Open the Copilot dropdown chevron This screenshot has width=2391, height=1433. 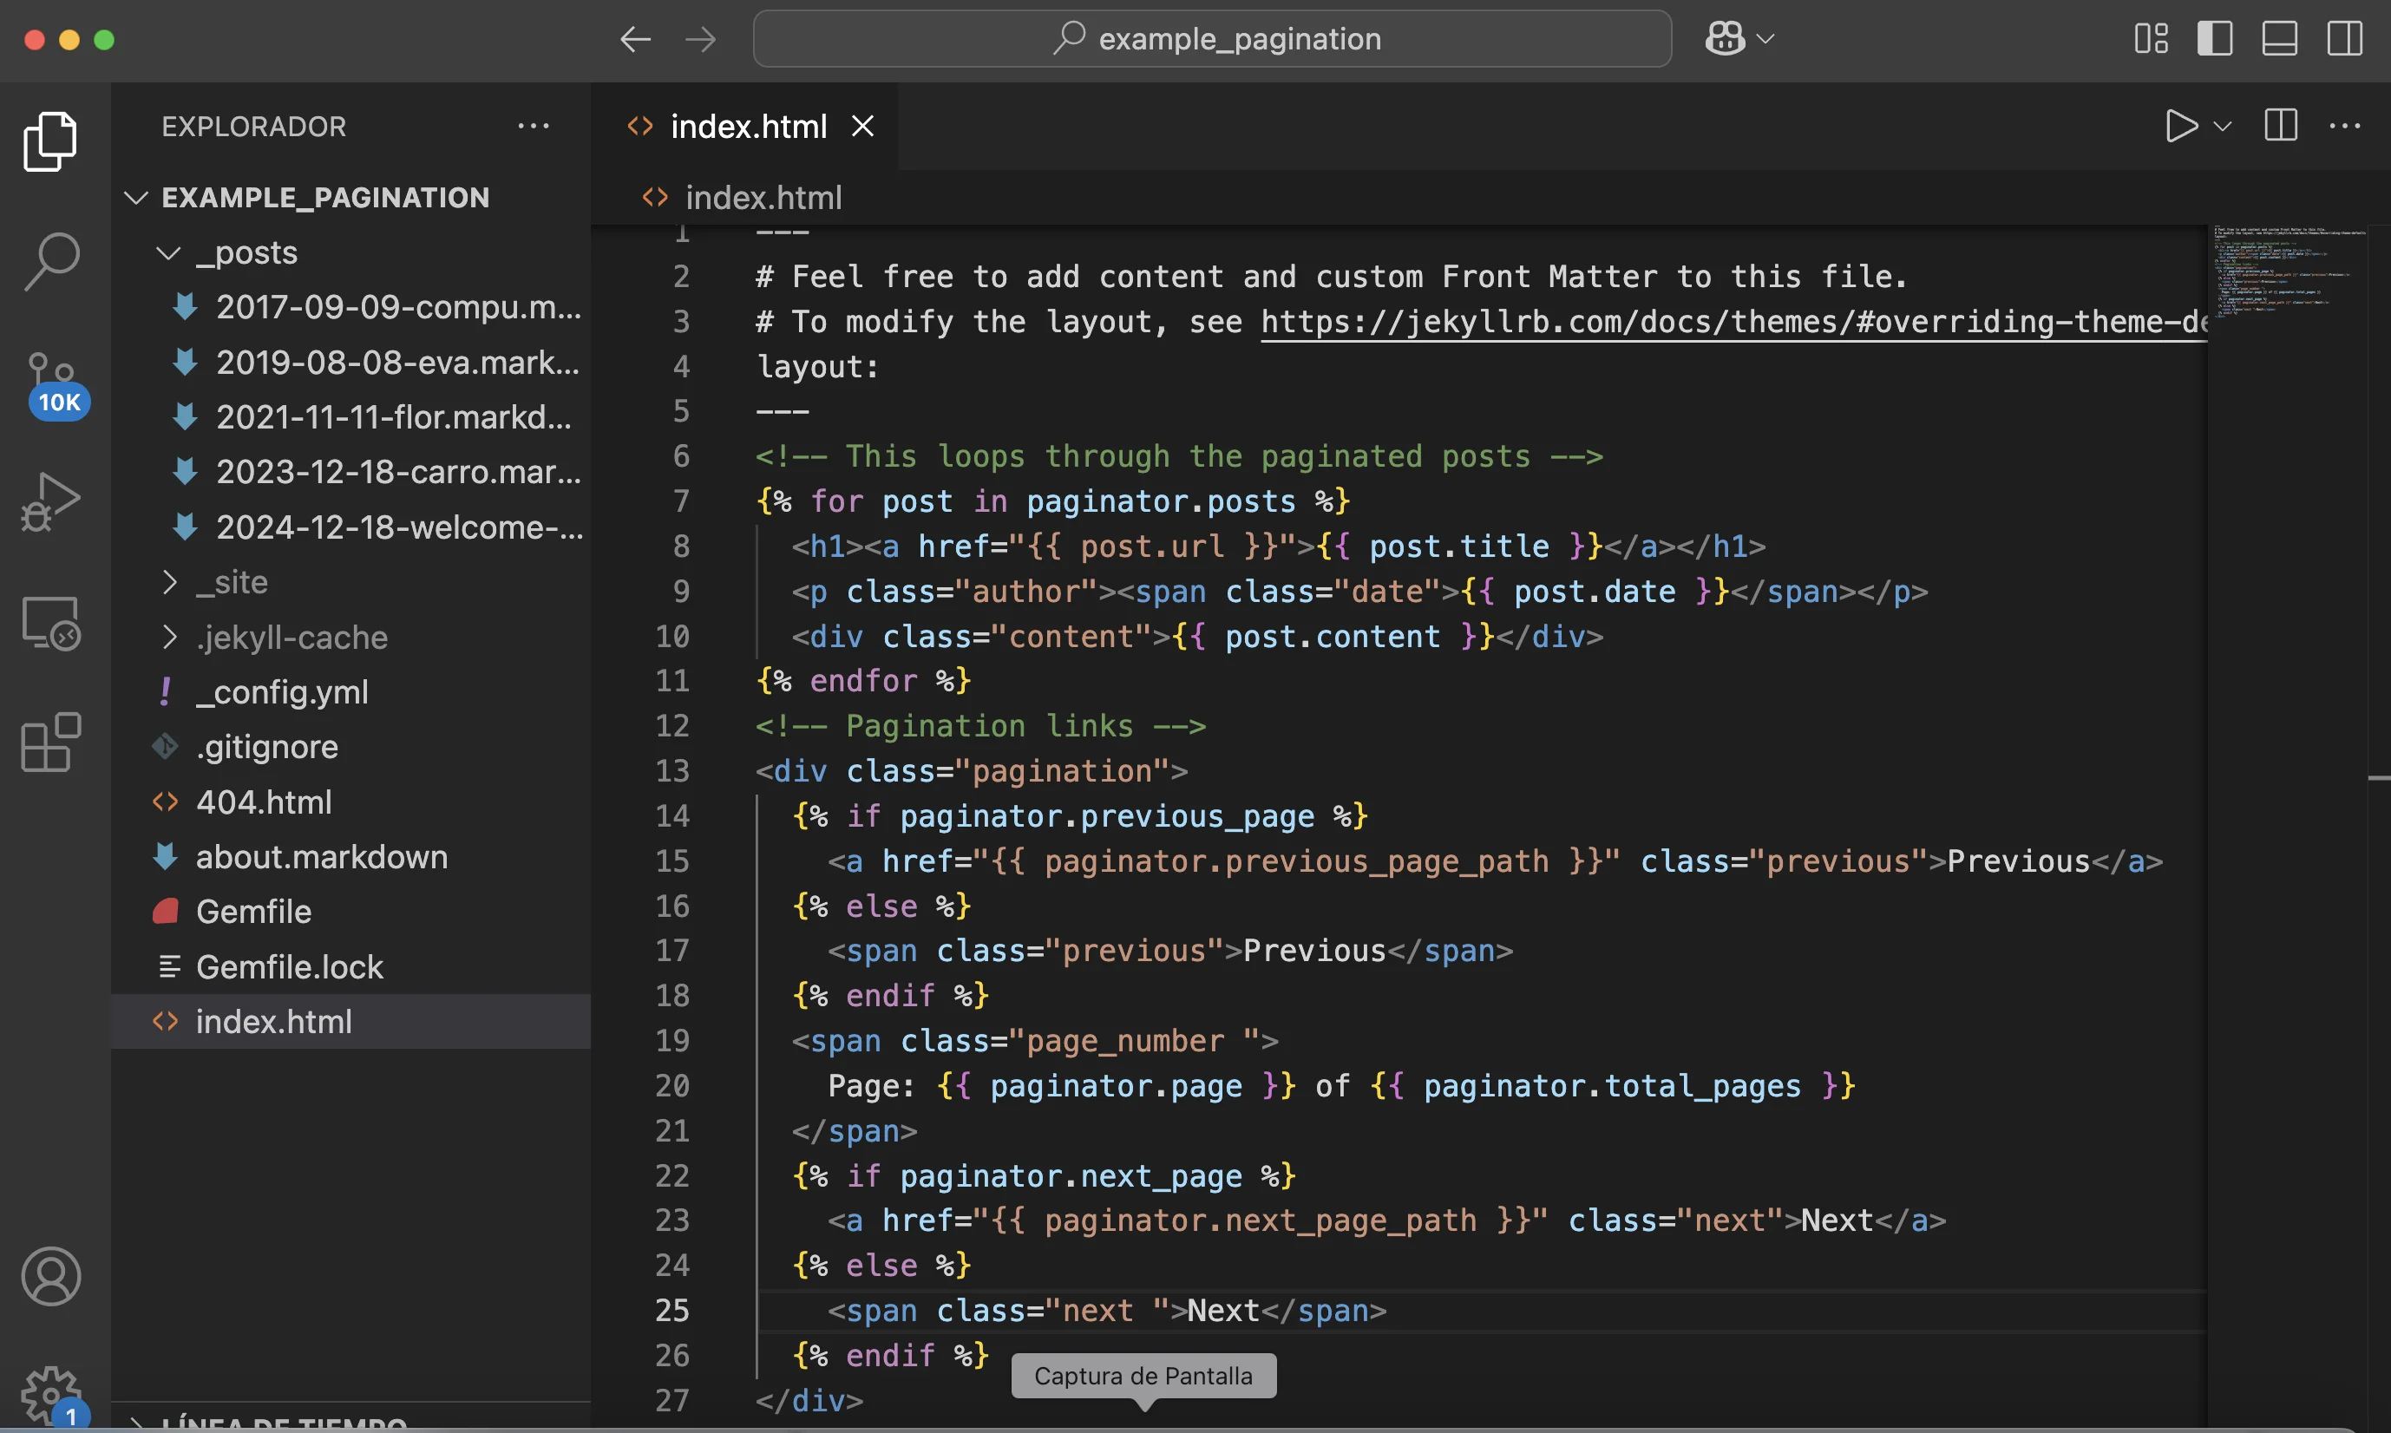pyautogui.click(x=1765, y=40)
